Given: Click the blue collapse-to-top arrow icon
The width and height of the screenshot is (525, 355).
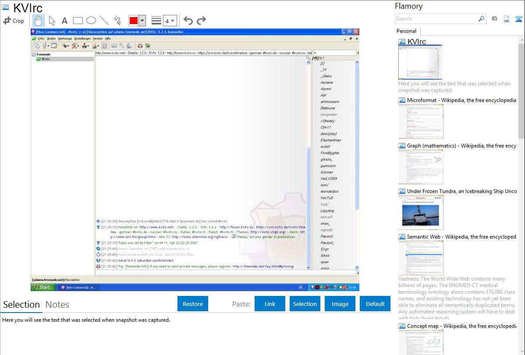Looking at the screenshot, I should (x=518, y=19).
